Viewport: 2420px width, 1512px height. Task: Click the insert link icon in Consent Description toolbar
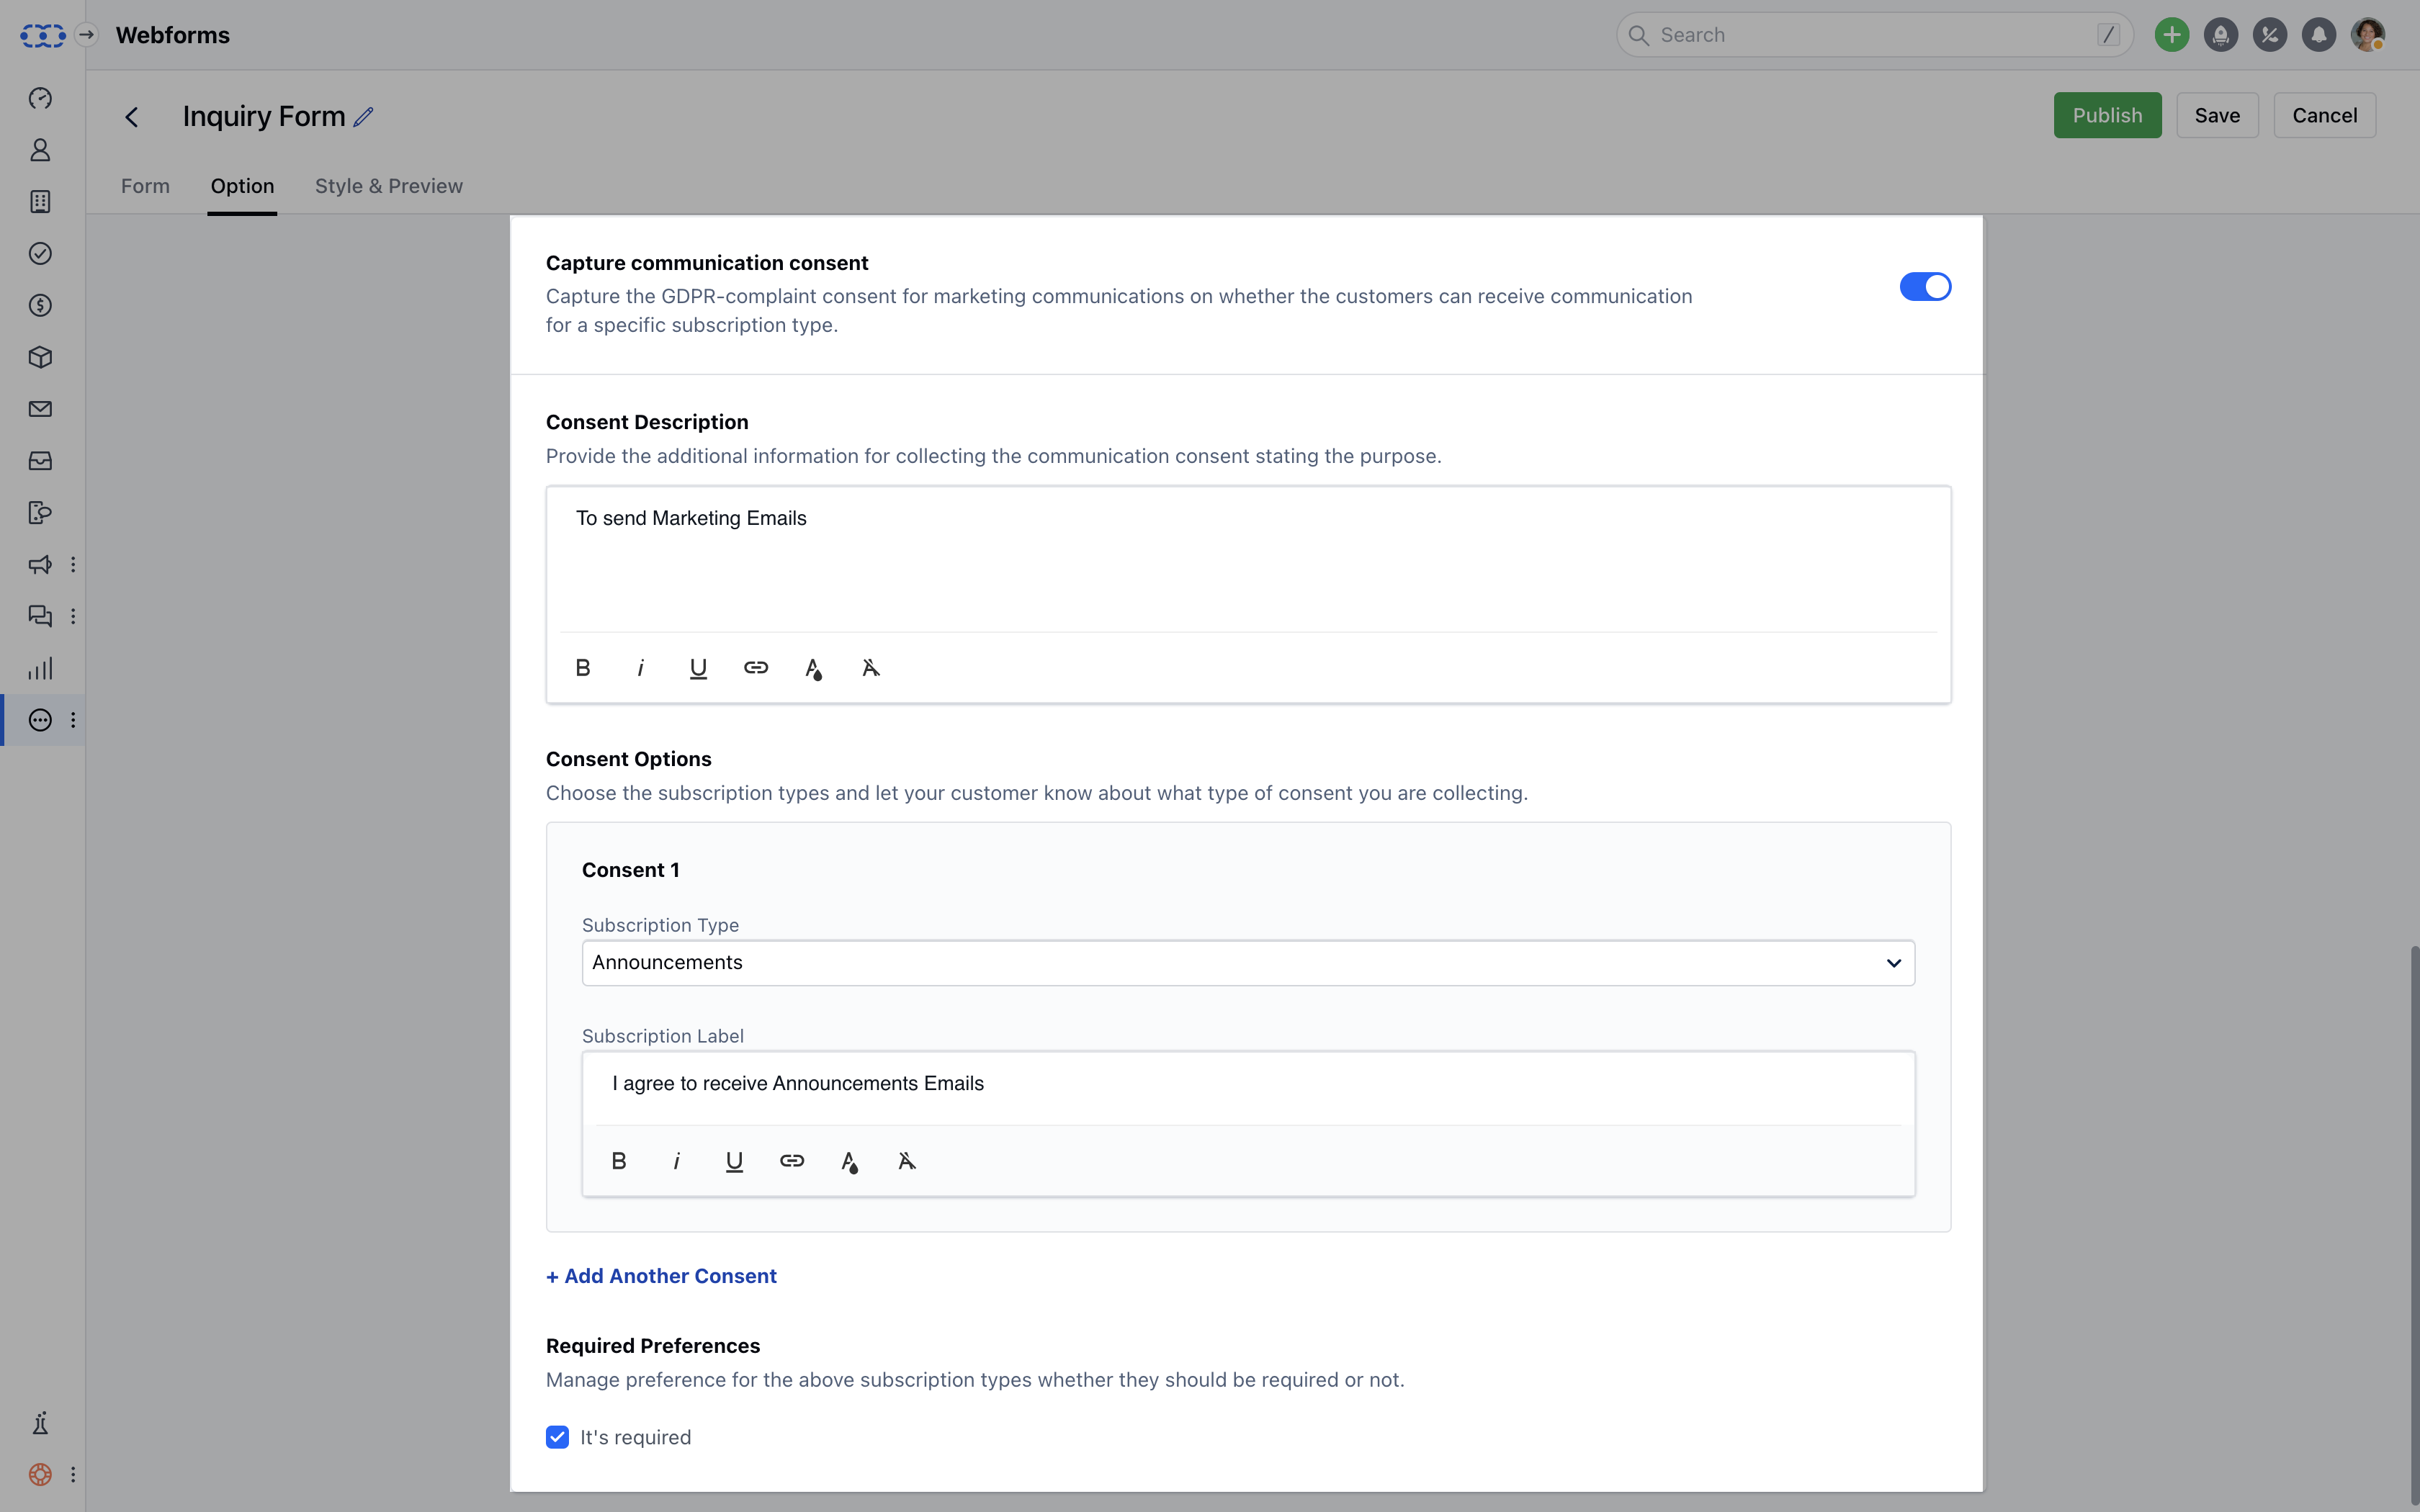tap(756, 668)
